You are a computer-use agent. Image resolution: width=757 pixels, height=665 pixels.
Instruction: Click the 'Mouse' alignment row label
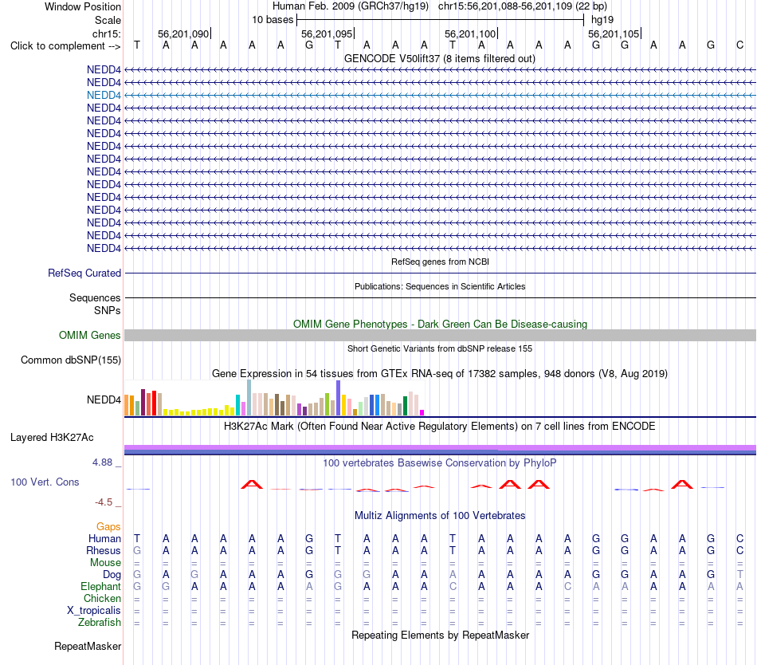105,563
